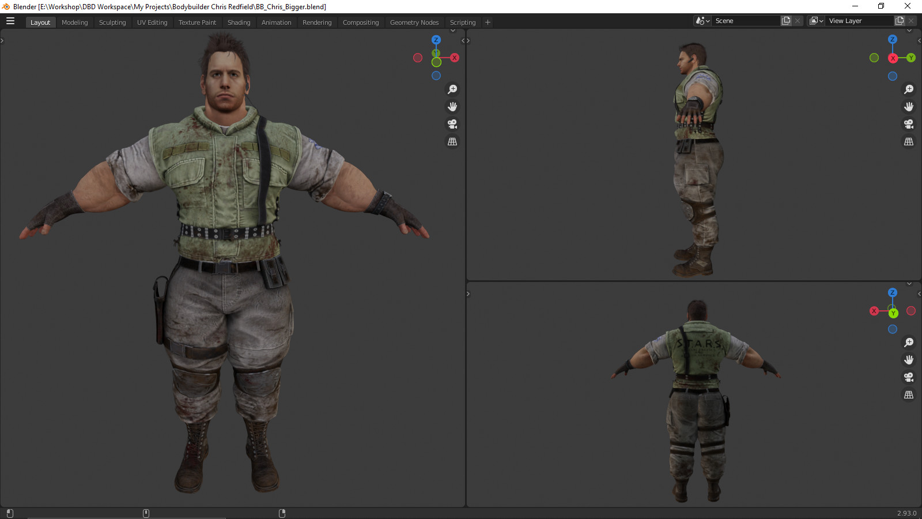Click the hollow red negative-X circle, front-view gizmo
The height and width of the screenshot is (519, 922).
pyautogui.click(x=418, y=58)
